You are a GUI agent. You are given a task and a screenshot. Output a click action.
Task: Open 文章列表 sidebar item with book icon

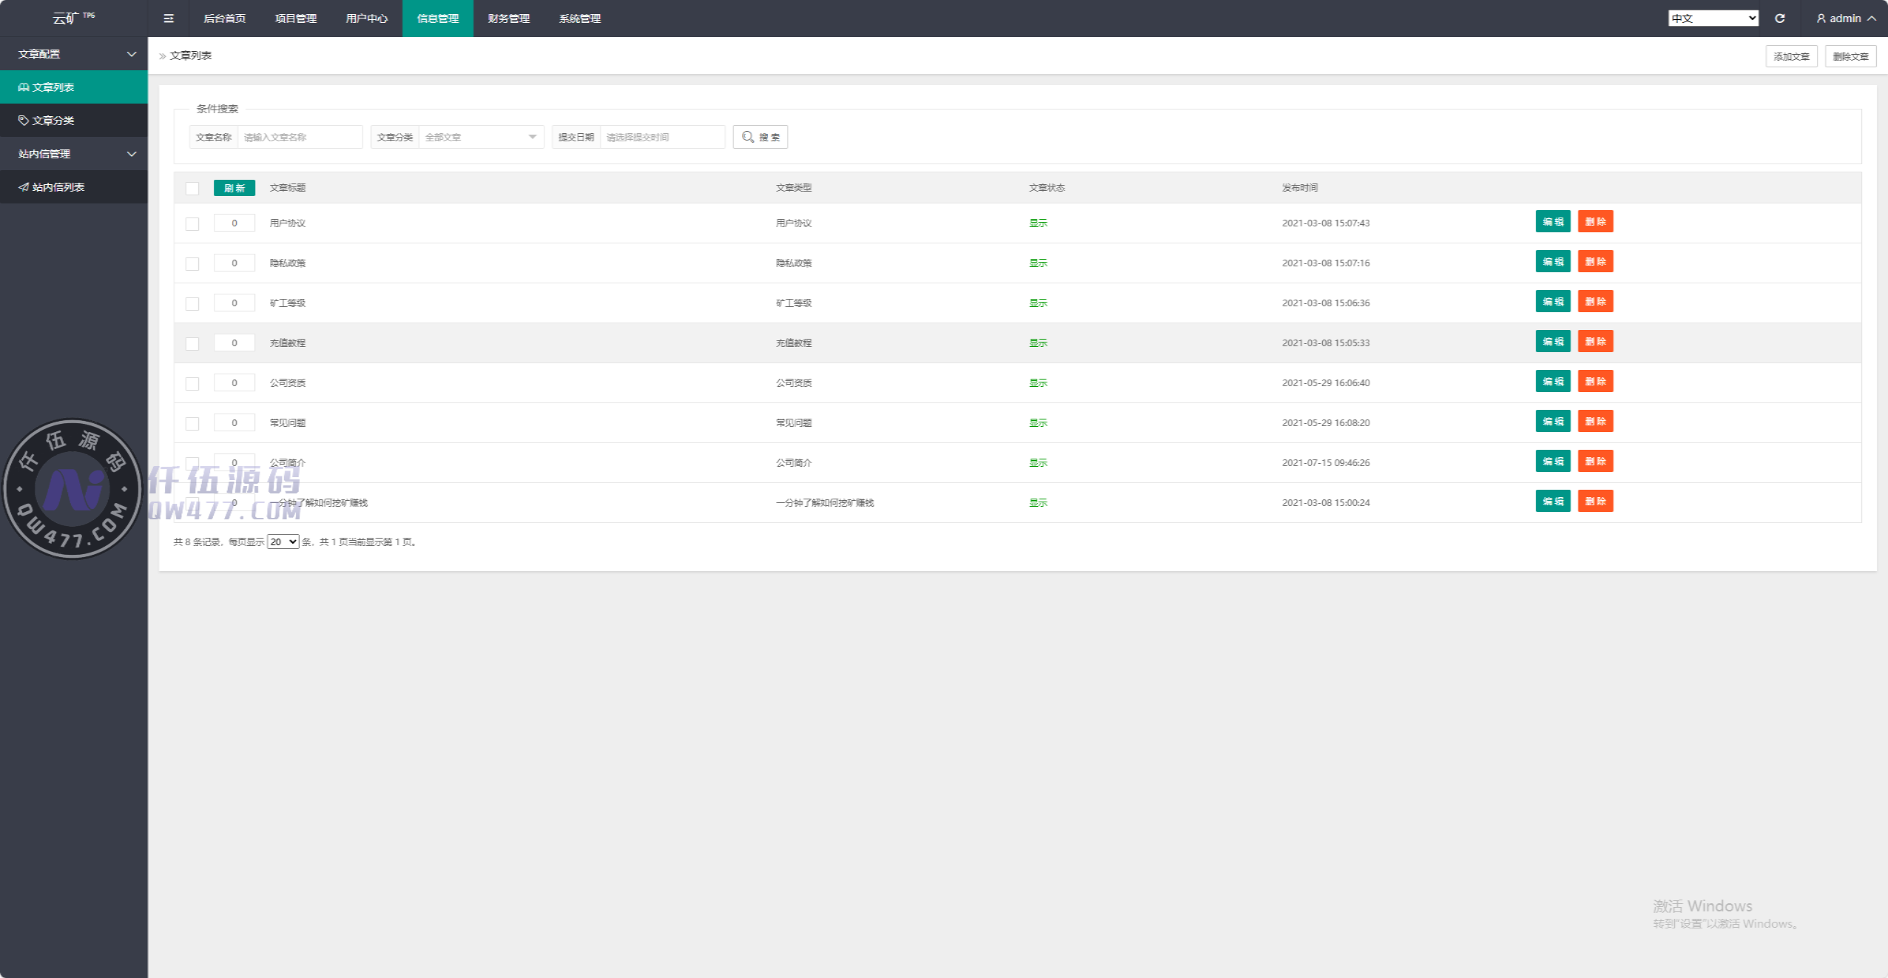pos(52,87)
